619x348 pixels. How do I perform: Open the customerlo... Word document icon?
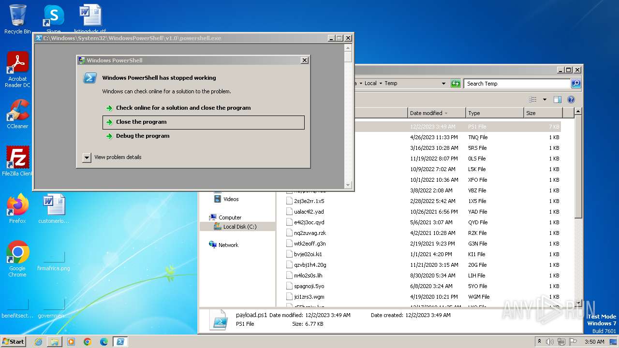pyautogui.click(x=54, y=209)
